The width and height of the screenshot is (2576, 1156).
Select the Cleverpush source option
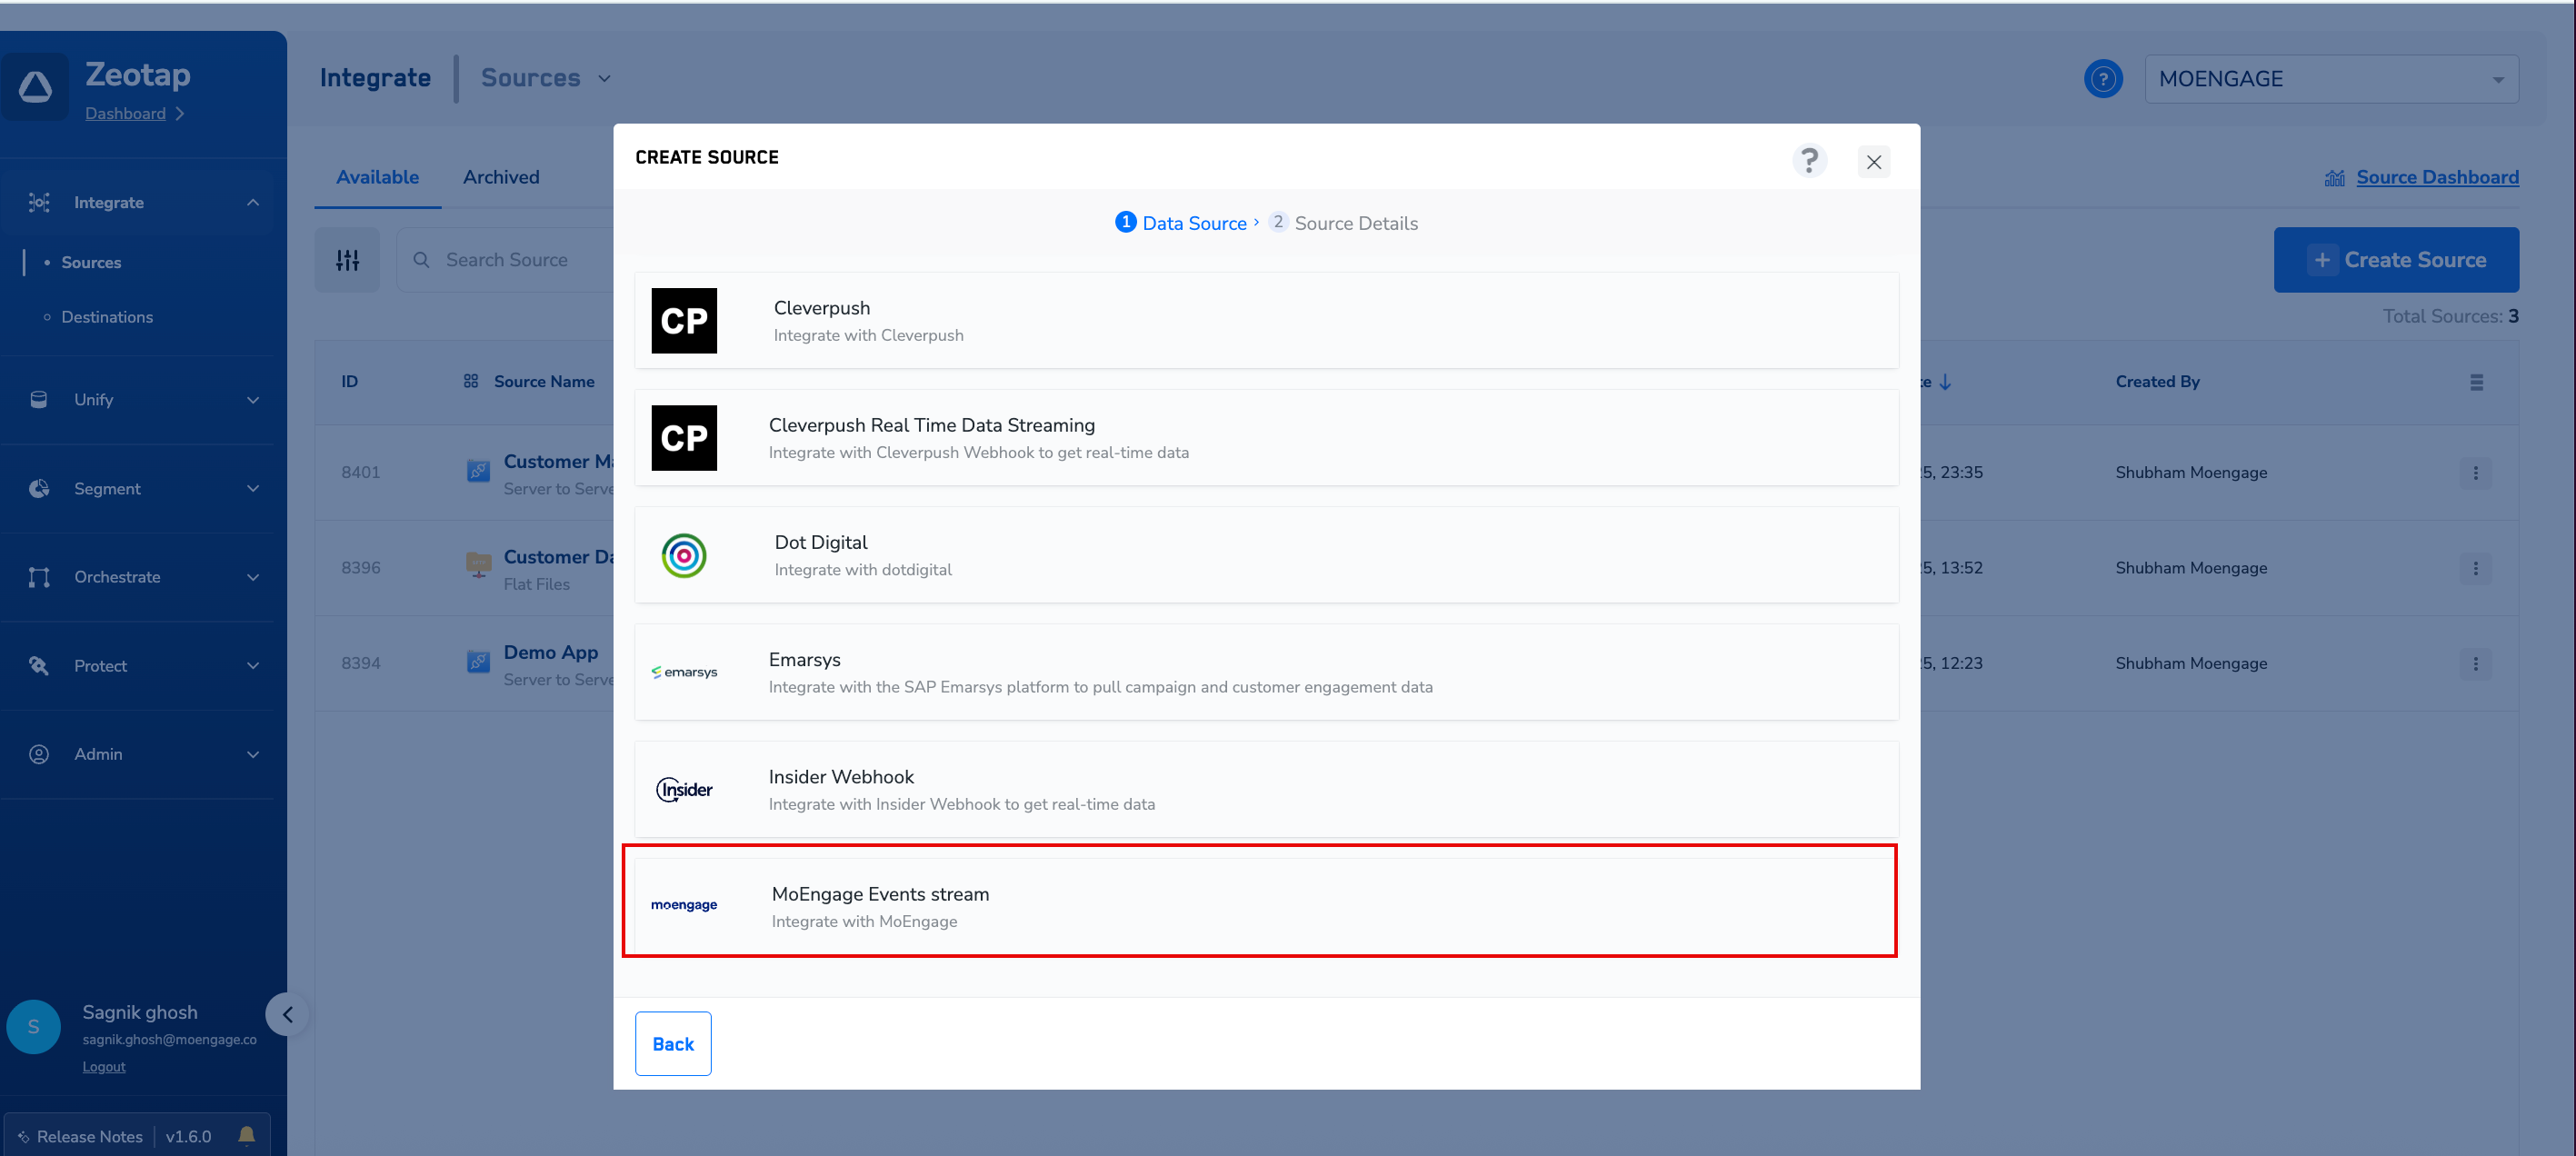[1266, 321]
